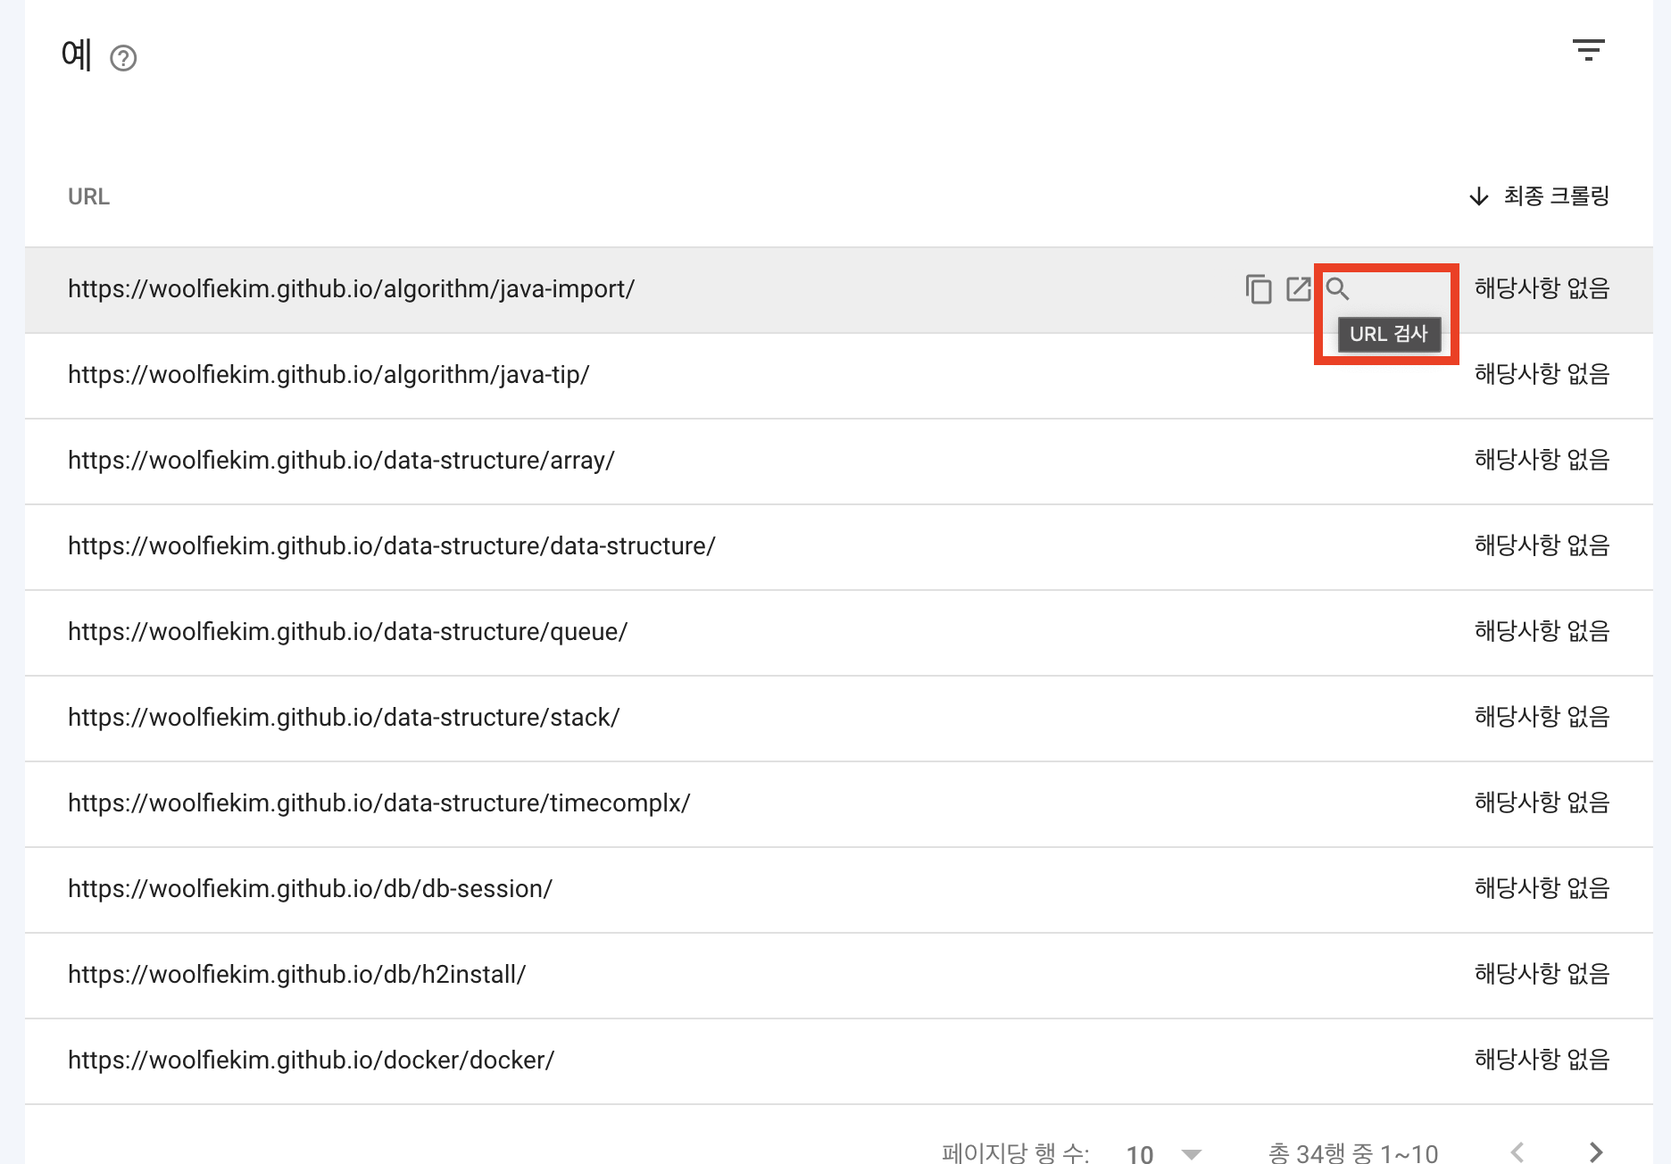The width and height of the screenshot is (1671, 1164).
Task: Select the data-structure/array URL row
Action: coord(341,461)
